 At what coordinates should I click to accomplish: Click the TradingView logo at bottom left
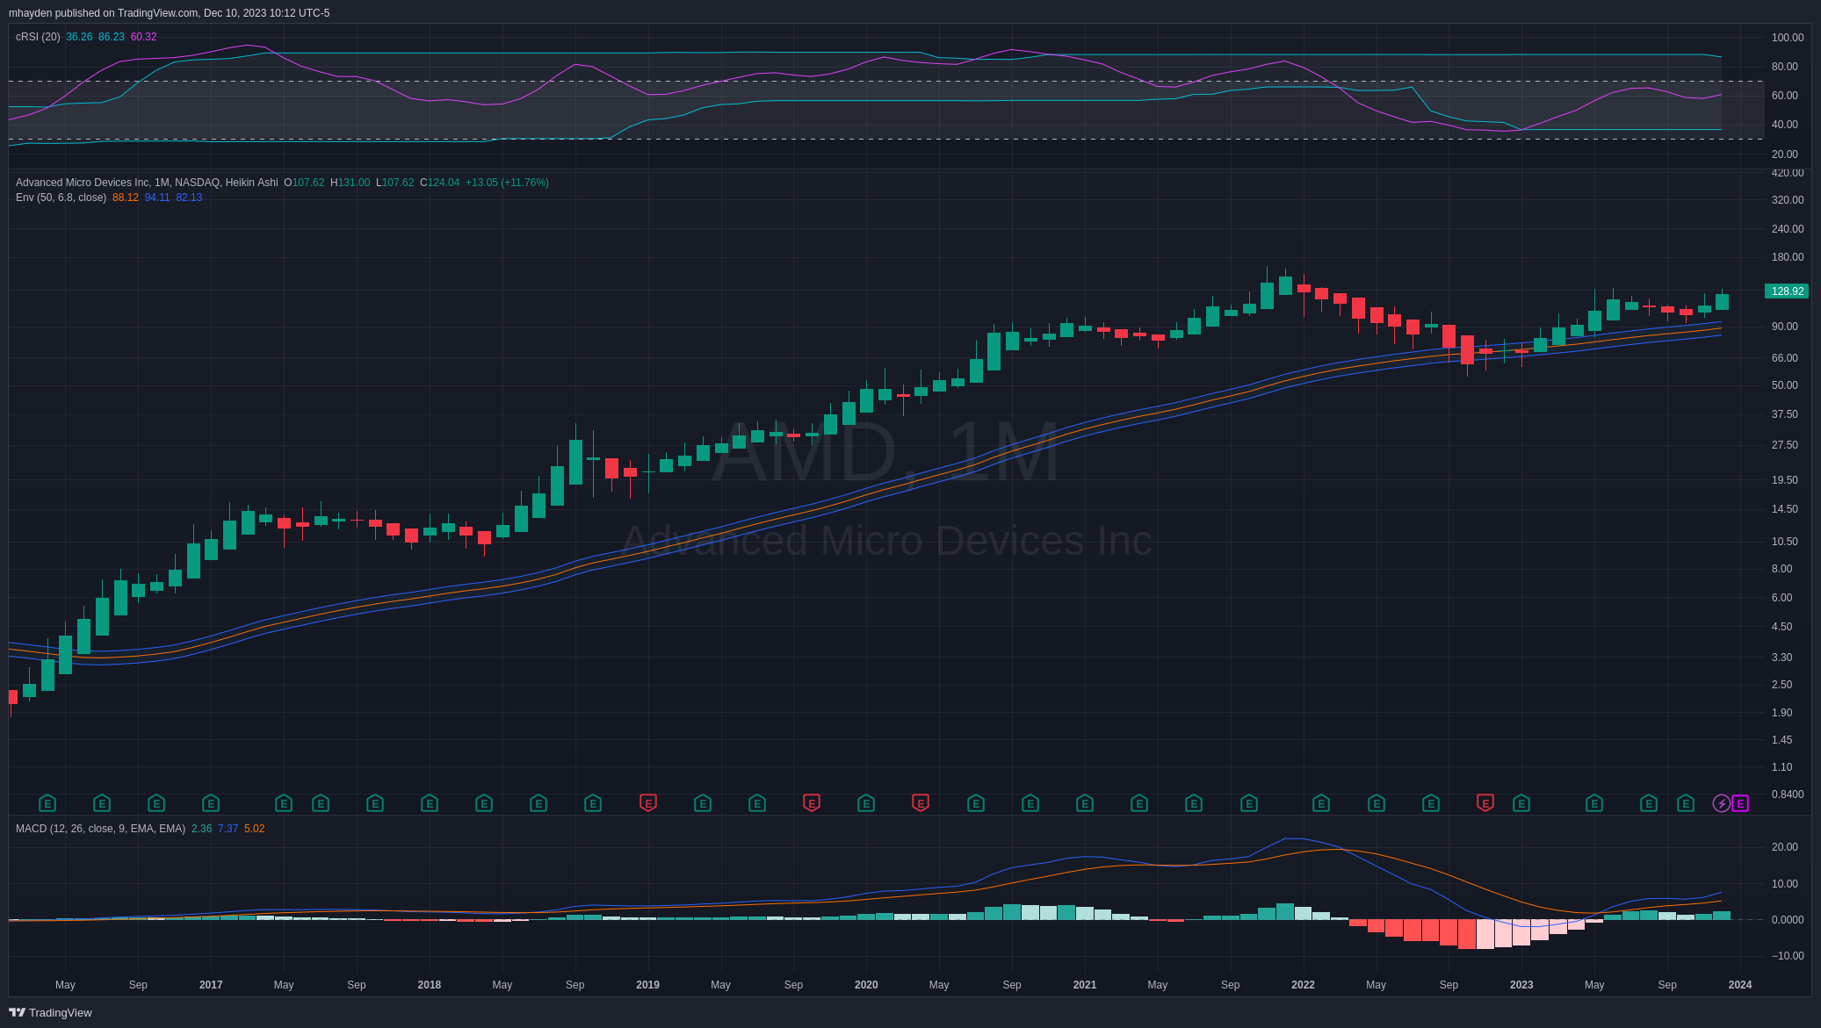[50, 1012]
